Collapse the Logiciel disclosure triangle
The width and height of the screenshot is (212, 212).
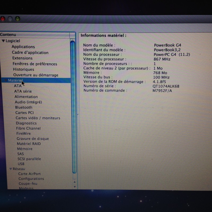[x=3, y=41]
